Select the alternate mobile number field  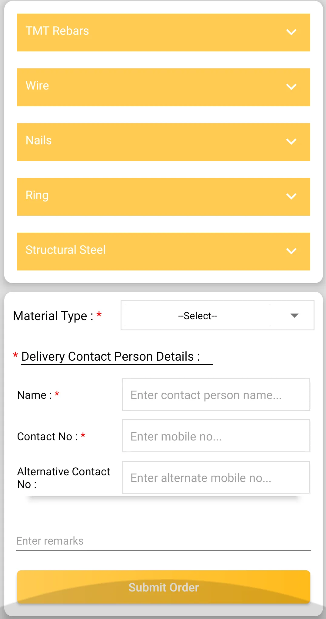pyautogui.click(x=216, y=477)
